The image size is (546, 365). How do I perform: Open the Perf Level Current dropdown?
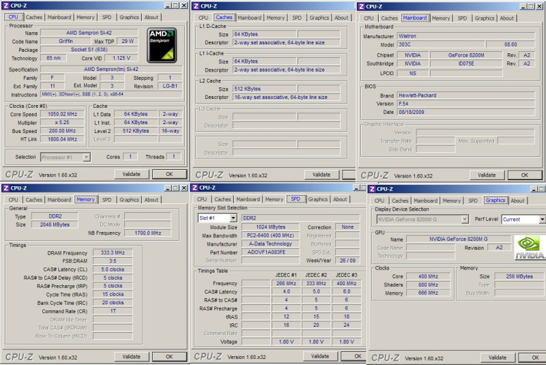pos(542,219)
